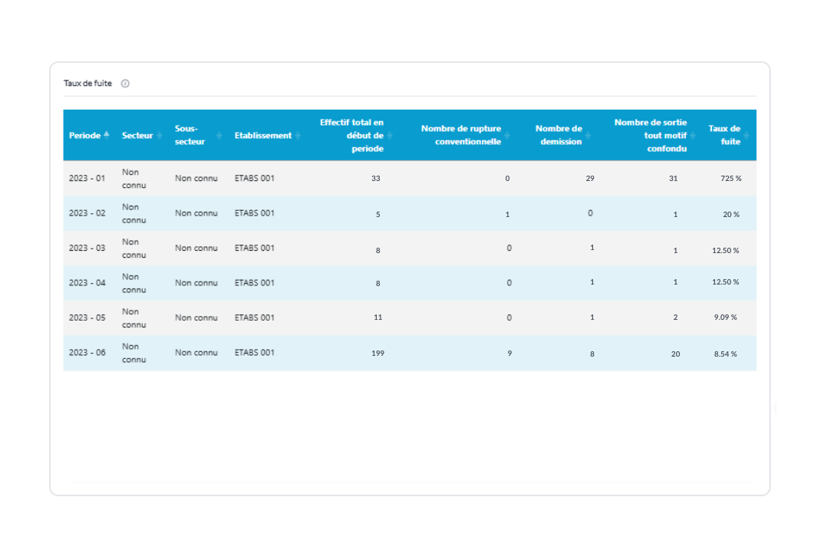Sort the Taux de fuite column with its arrows
The image size is (824, 553).
click(x=747, y=135)
